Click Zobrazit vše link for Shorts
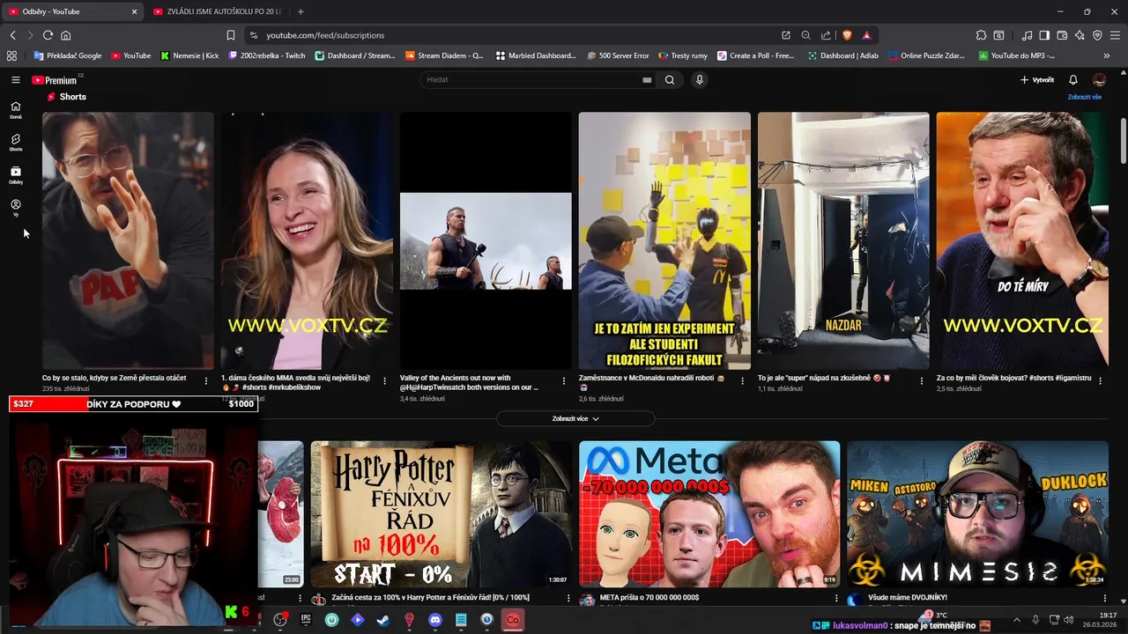 click(x=1084, y=97)
